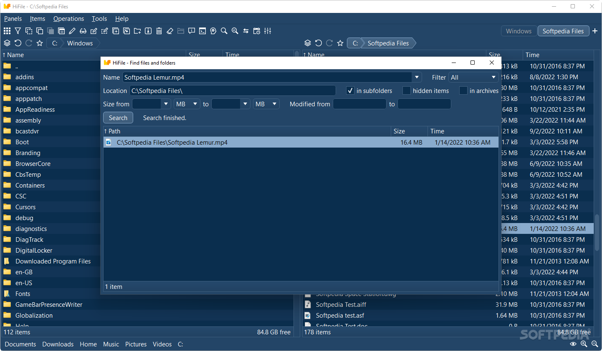
Task: Click the new file plus icon in toolbar
Action: coord(116,31)
